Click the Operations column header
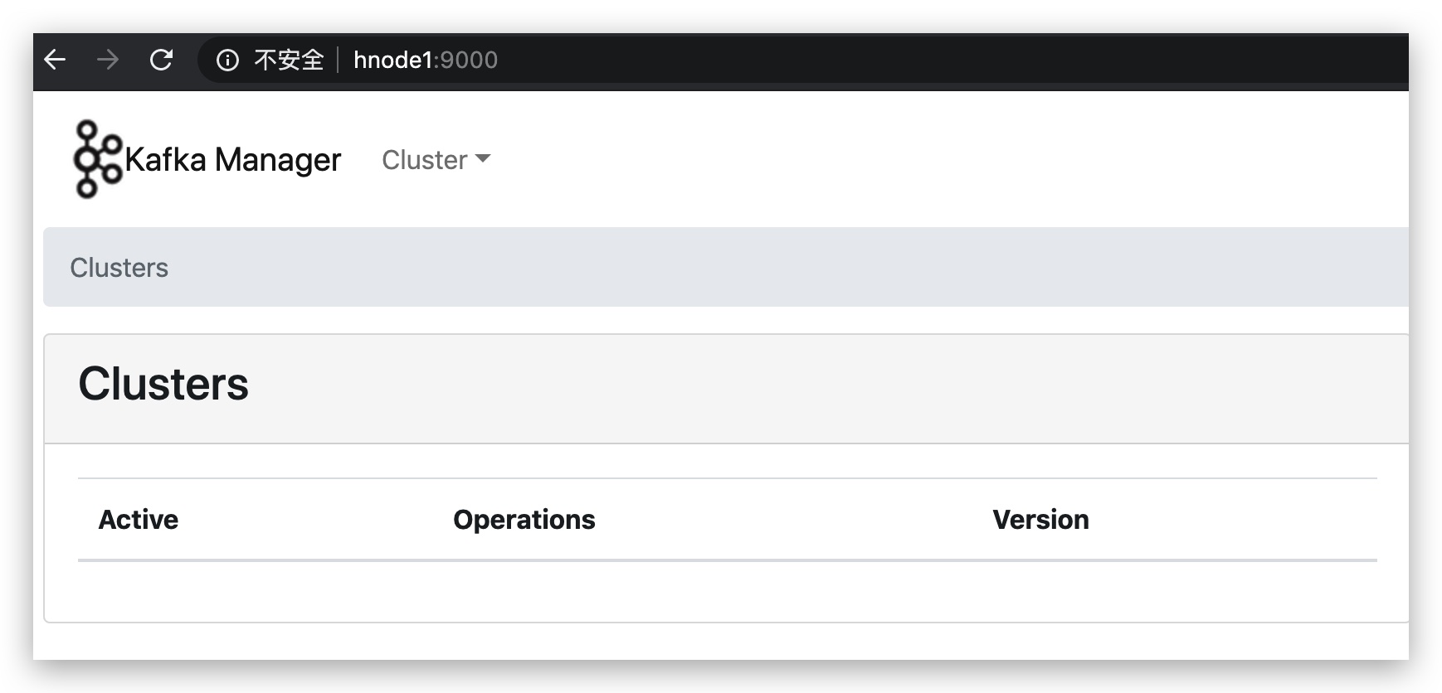The image size is (1442, 693). 524,520
